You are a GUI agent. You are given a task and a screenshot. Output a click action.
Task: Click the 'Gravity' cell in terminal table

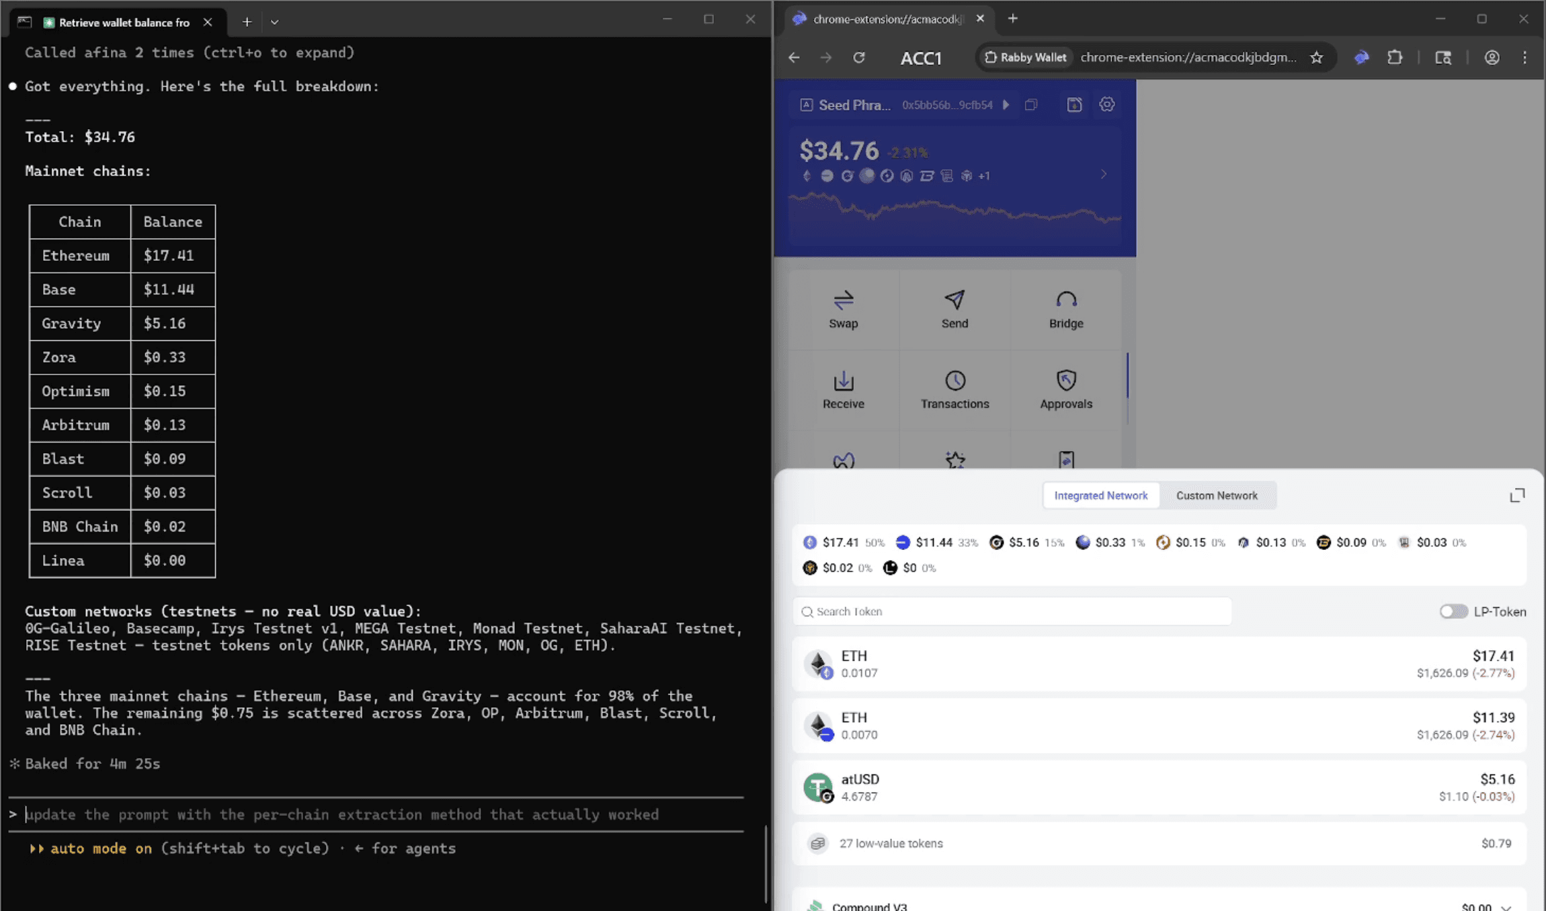click(80, 323)
